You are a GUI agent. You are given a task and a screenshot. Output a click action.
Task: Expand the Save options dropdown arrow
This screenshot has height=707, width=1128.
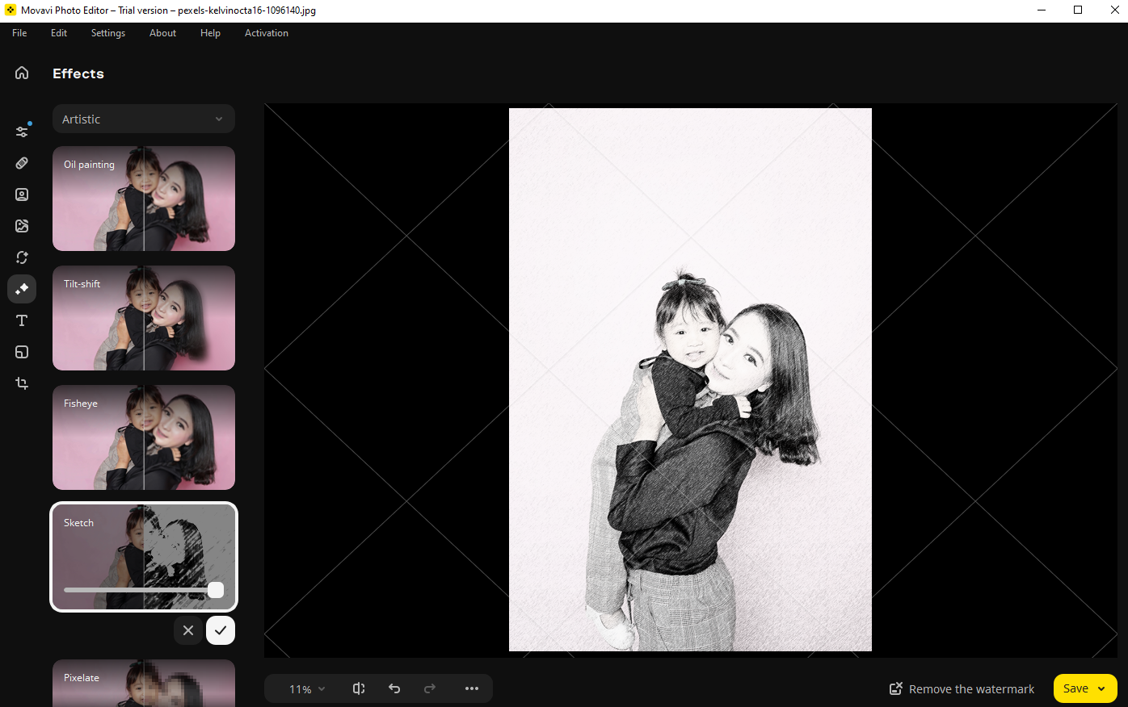click(1101, 688)
